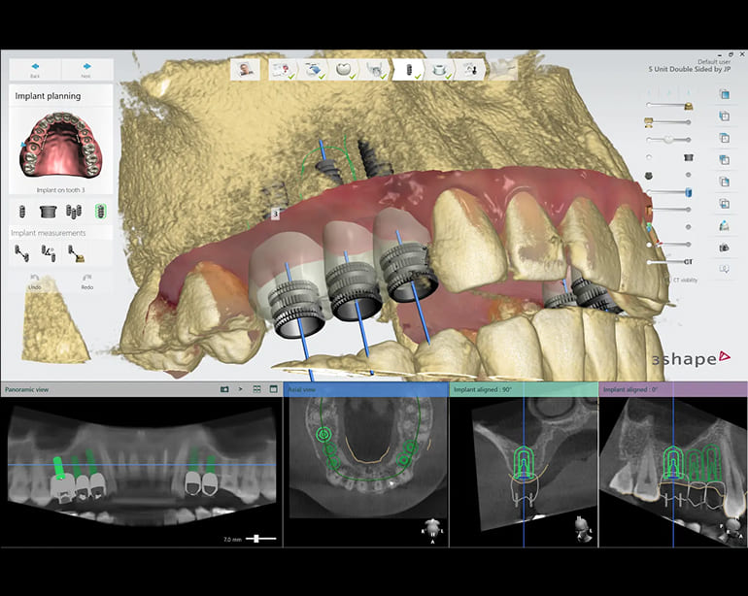
Task: Maximize the panoramic view panel icon
Action: point(273,389)
